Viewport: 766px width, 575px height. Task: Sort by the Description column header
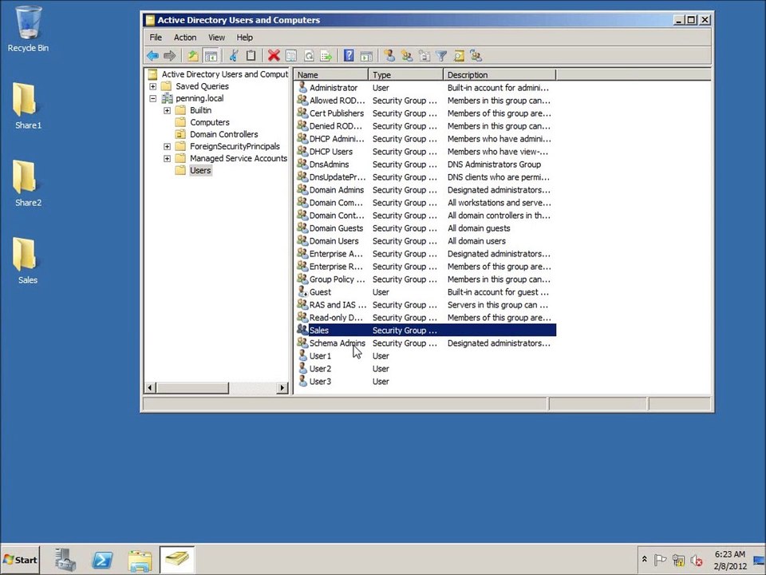499,75
